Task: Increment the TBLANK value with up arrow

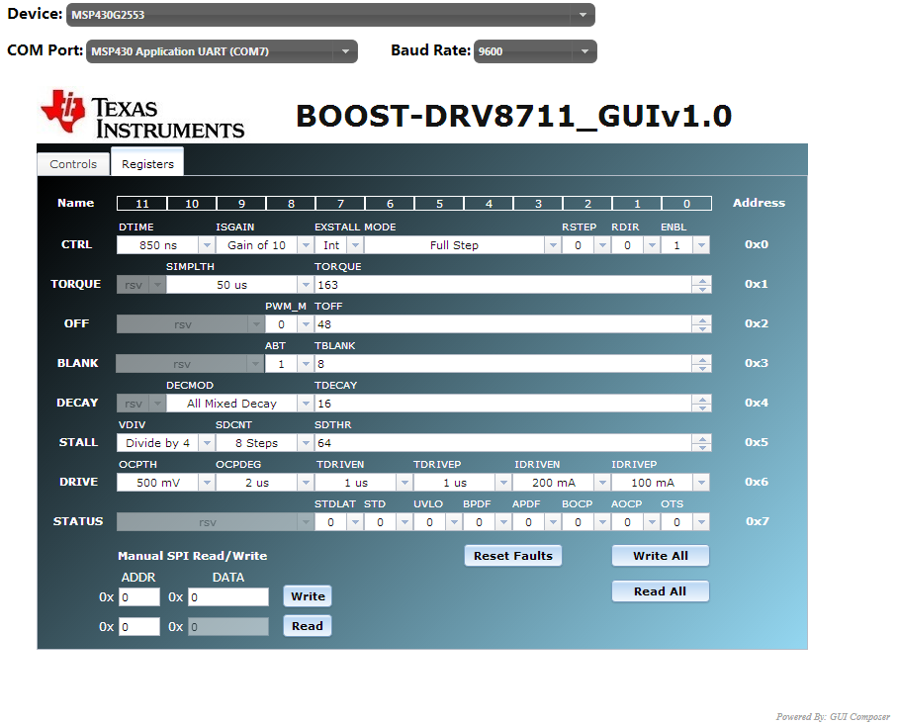Action: (x=702, y=360)
